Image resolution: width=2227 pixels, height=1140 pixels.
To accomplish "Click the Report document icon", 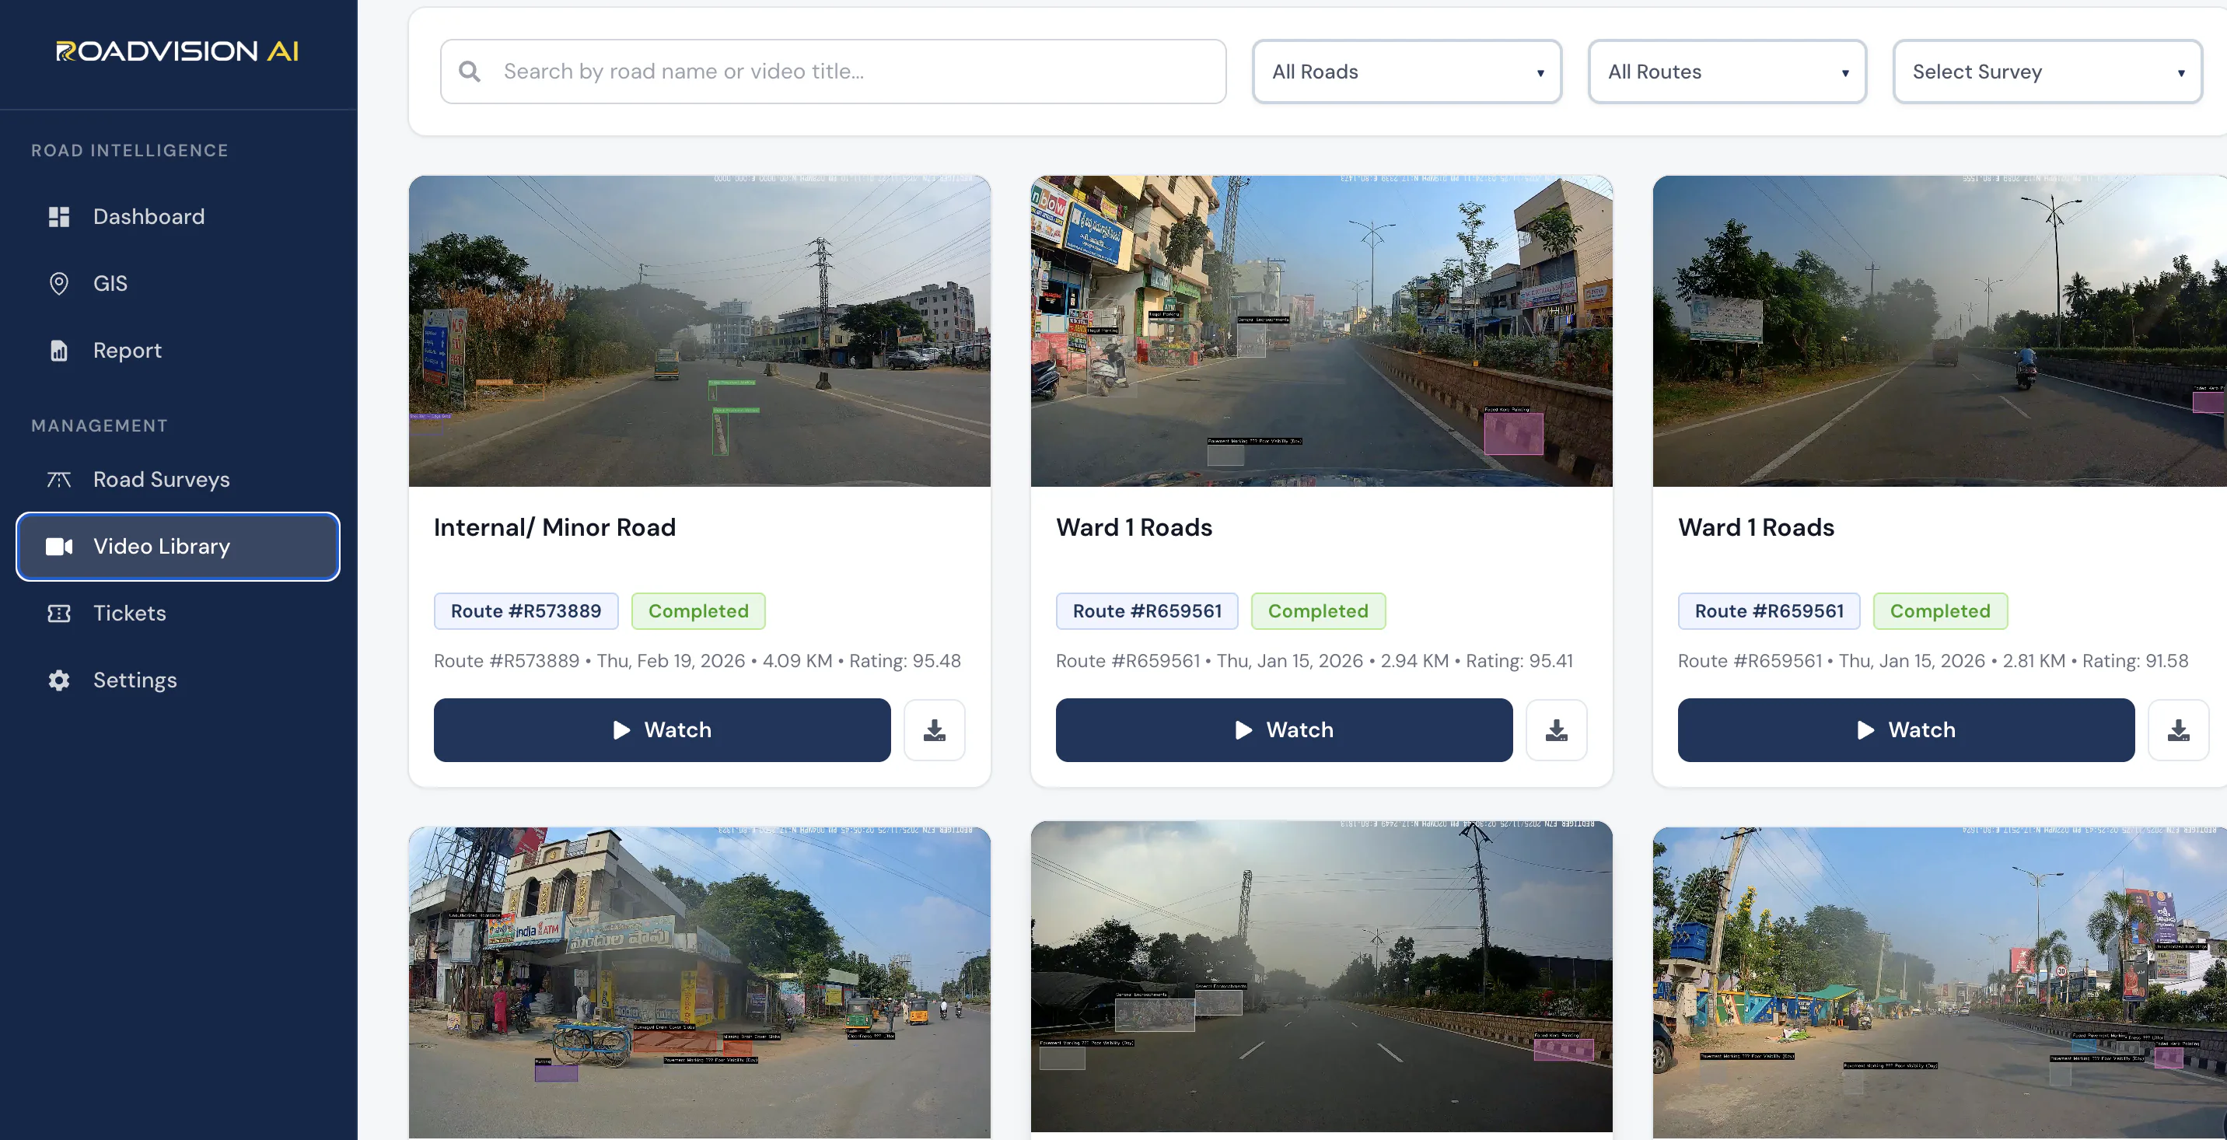I will click(x=59, y=350).
